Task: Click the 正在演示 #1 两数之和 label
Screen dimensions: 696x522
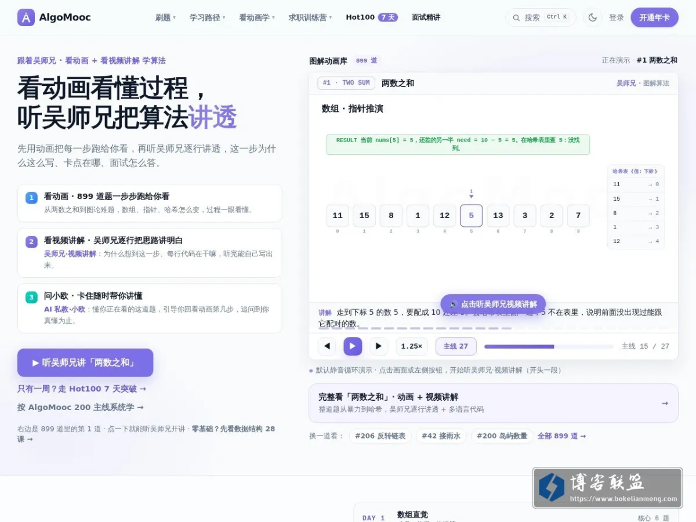Action: (639, 60)
